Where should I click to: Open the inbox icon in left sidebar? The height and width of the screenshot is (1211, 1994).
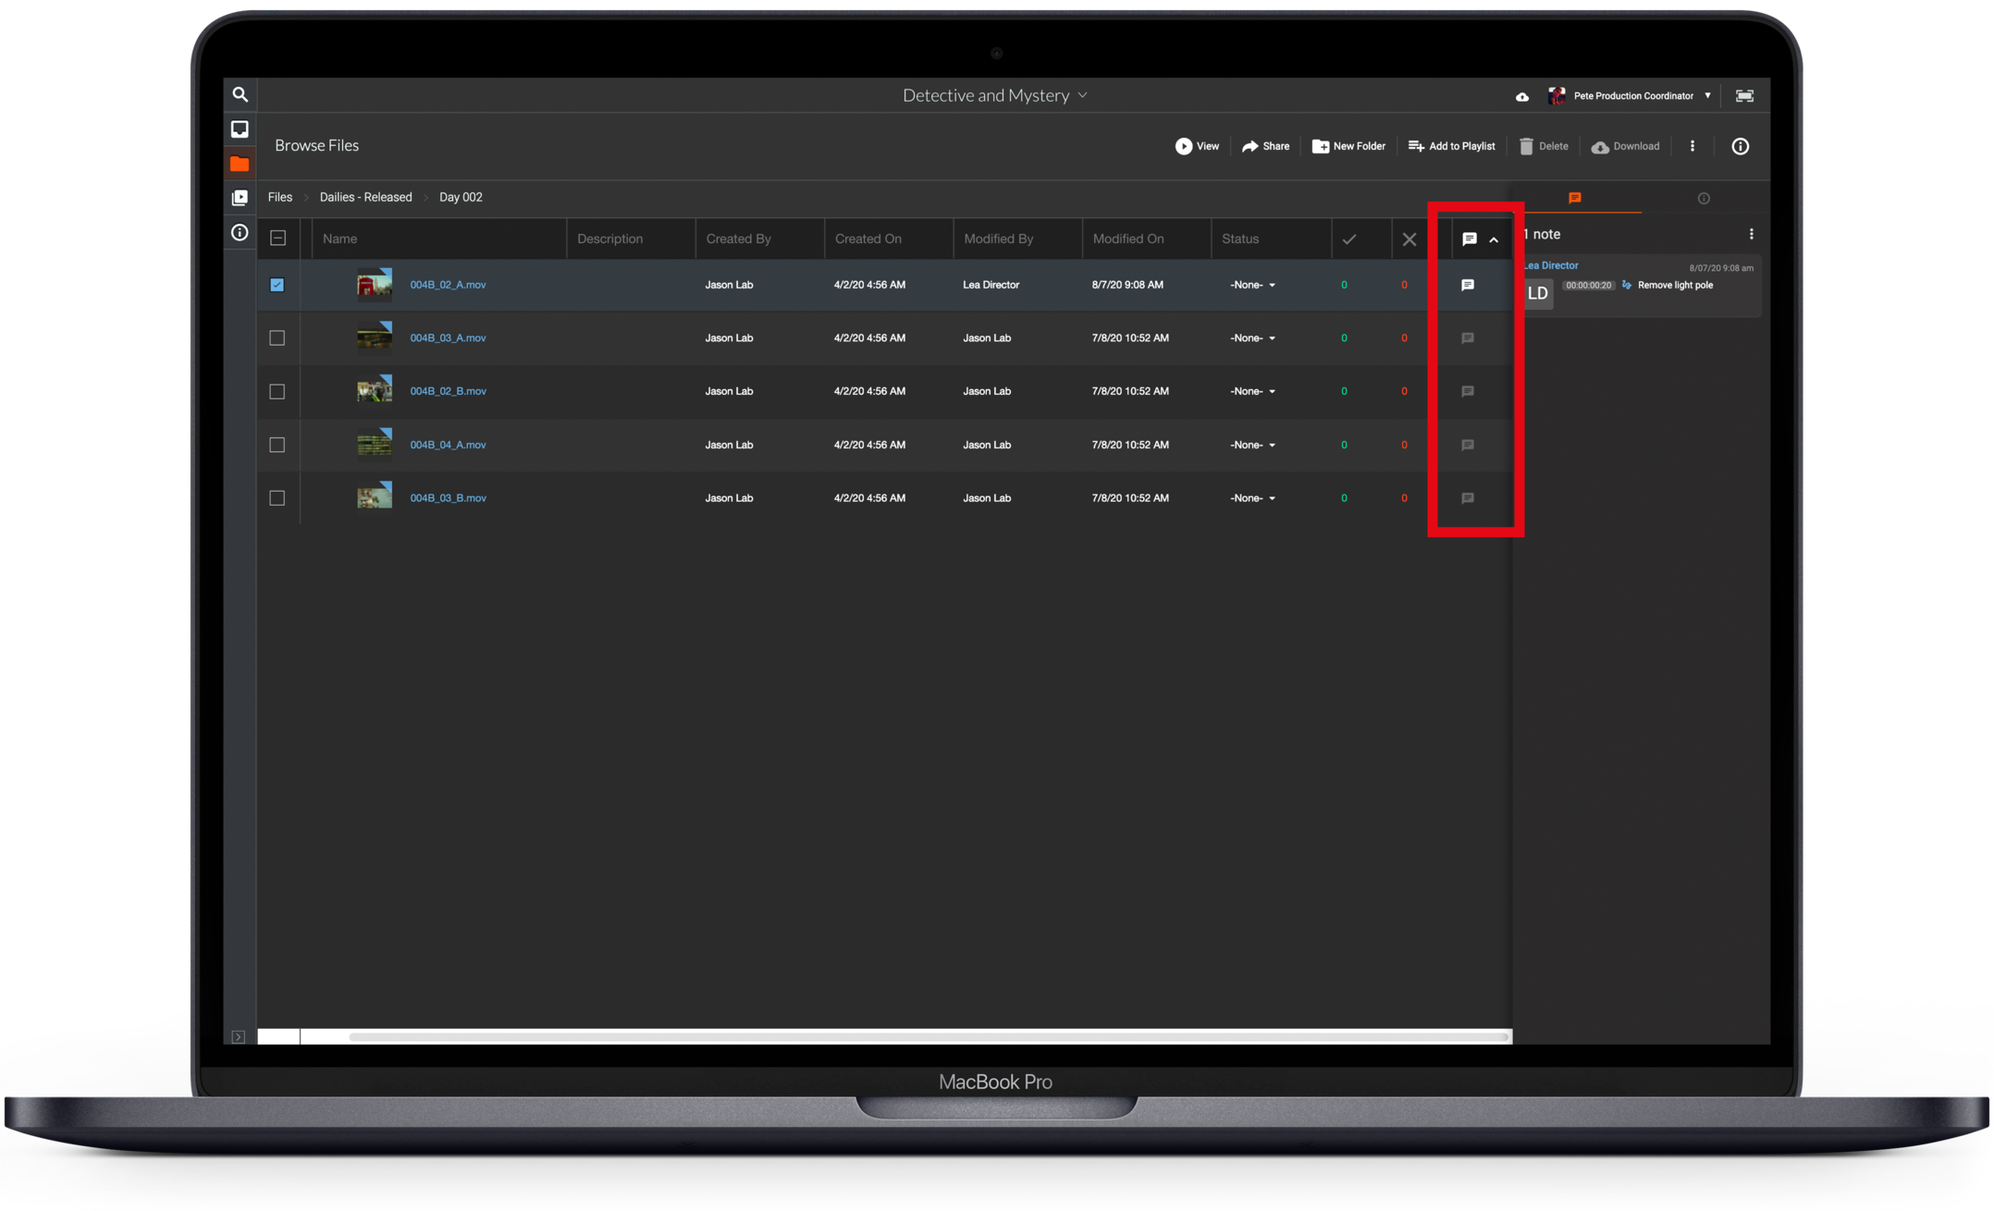point(240,129)
